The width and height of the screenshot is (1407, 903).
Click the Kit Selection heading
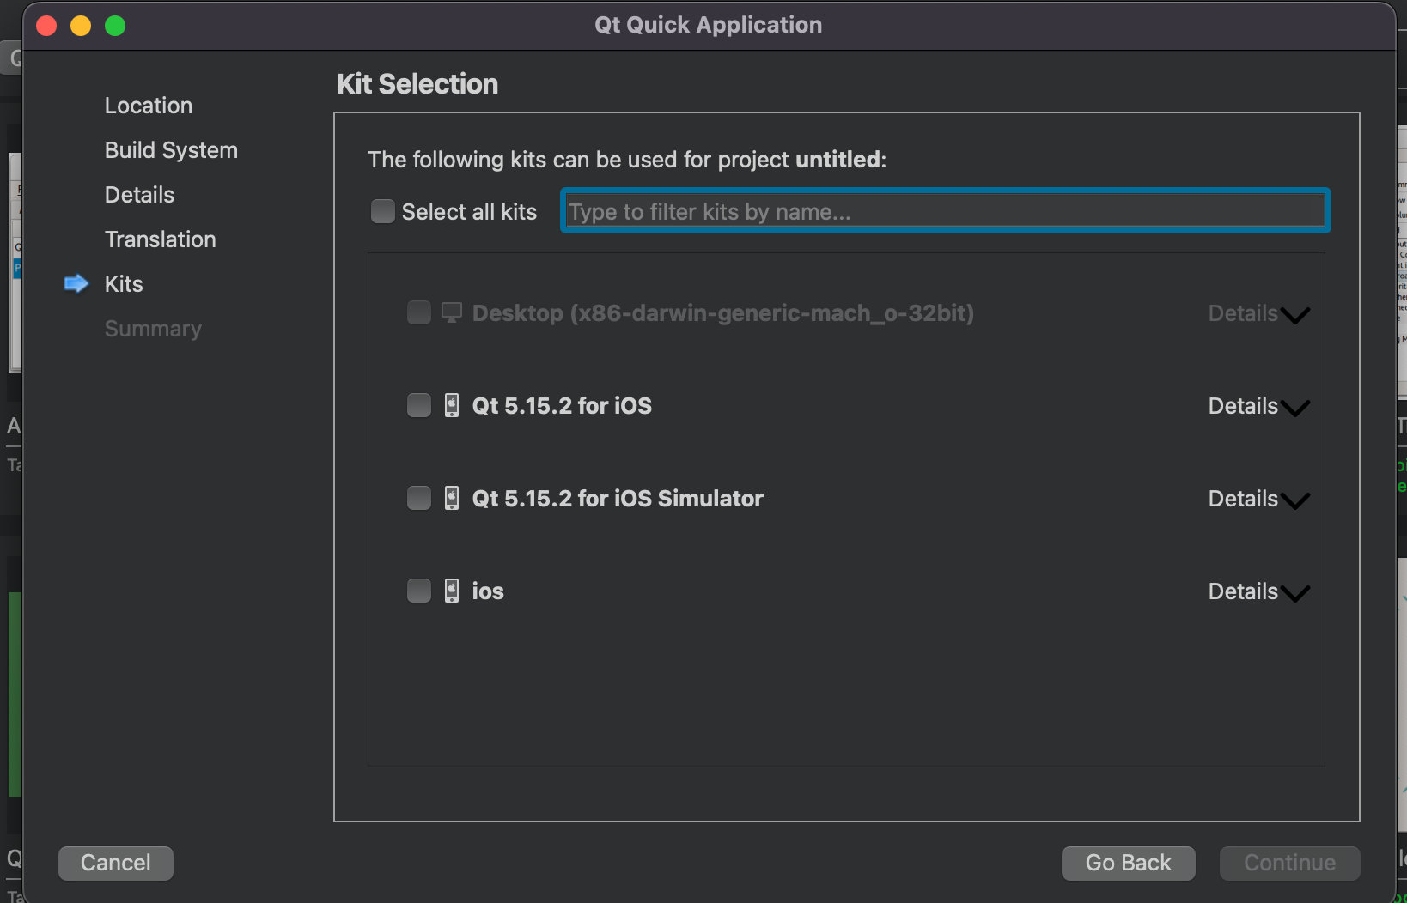pos(417,84)
